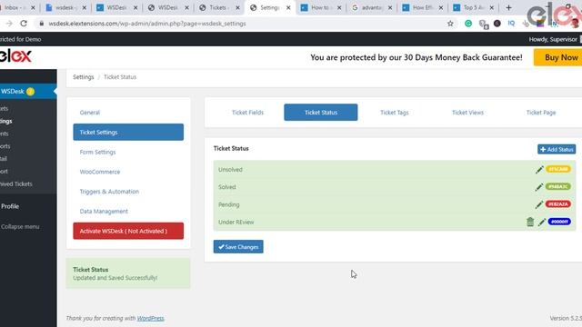The height and width of the screenshot is (327, 582).
Task: Open the Ticket Views tab
Action: [x=467, y=113]
